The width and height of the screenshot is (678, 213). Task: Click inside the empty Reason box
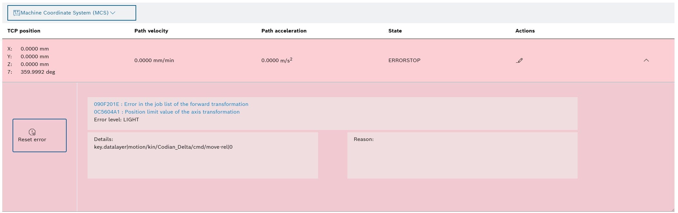click(462, 158)
